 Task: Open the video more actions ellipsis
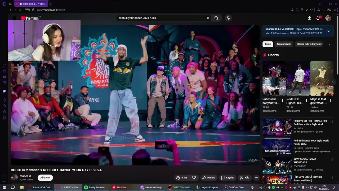point(256,178)
